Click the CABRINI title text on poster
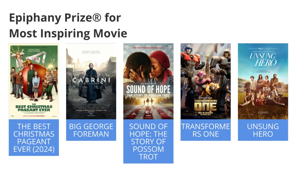Screen dimensions: 297x177 pyautogui.click(x=91, y=80)
